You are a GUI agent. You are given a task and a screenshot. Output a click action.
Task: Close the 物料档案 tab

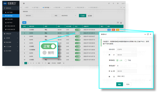coord(50,8)
